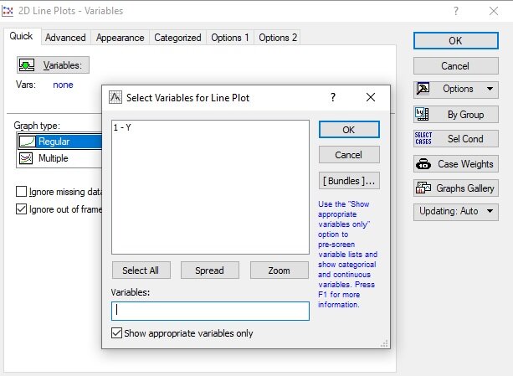Image resolution: width=513 pixels, height=376 pixels.
Task: Go to the Options 1 tab
Action: pos(230,38)
